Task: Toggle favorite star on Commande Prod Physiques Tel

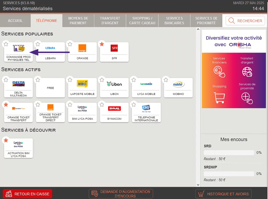Action: [6, 44]
